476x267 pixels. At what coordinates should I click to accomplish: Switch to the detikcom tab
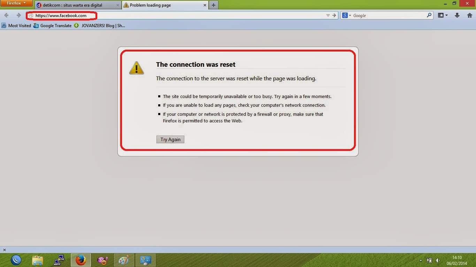click(78, 5)
